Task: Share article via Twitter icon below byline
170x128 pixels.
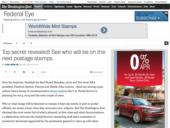Action: [x=14, y=72]
